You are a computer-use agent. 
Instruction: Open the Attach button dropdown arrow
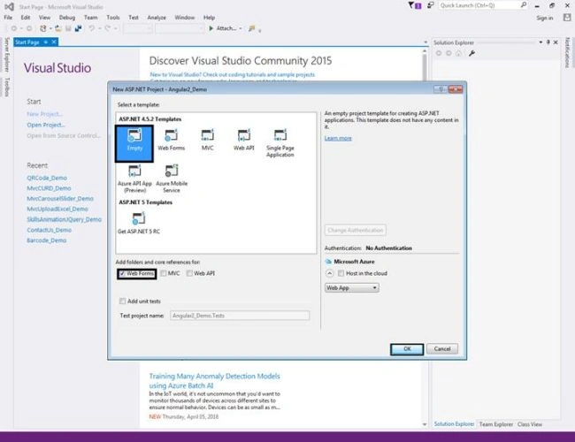pyautogui.click(x=241, y=28)
